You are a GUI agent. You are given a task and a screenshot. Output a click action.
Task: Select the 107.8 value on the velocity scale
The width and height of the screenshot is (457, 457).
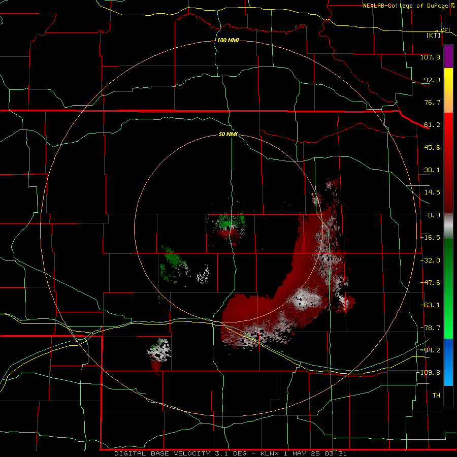(x=430, y=57)
